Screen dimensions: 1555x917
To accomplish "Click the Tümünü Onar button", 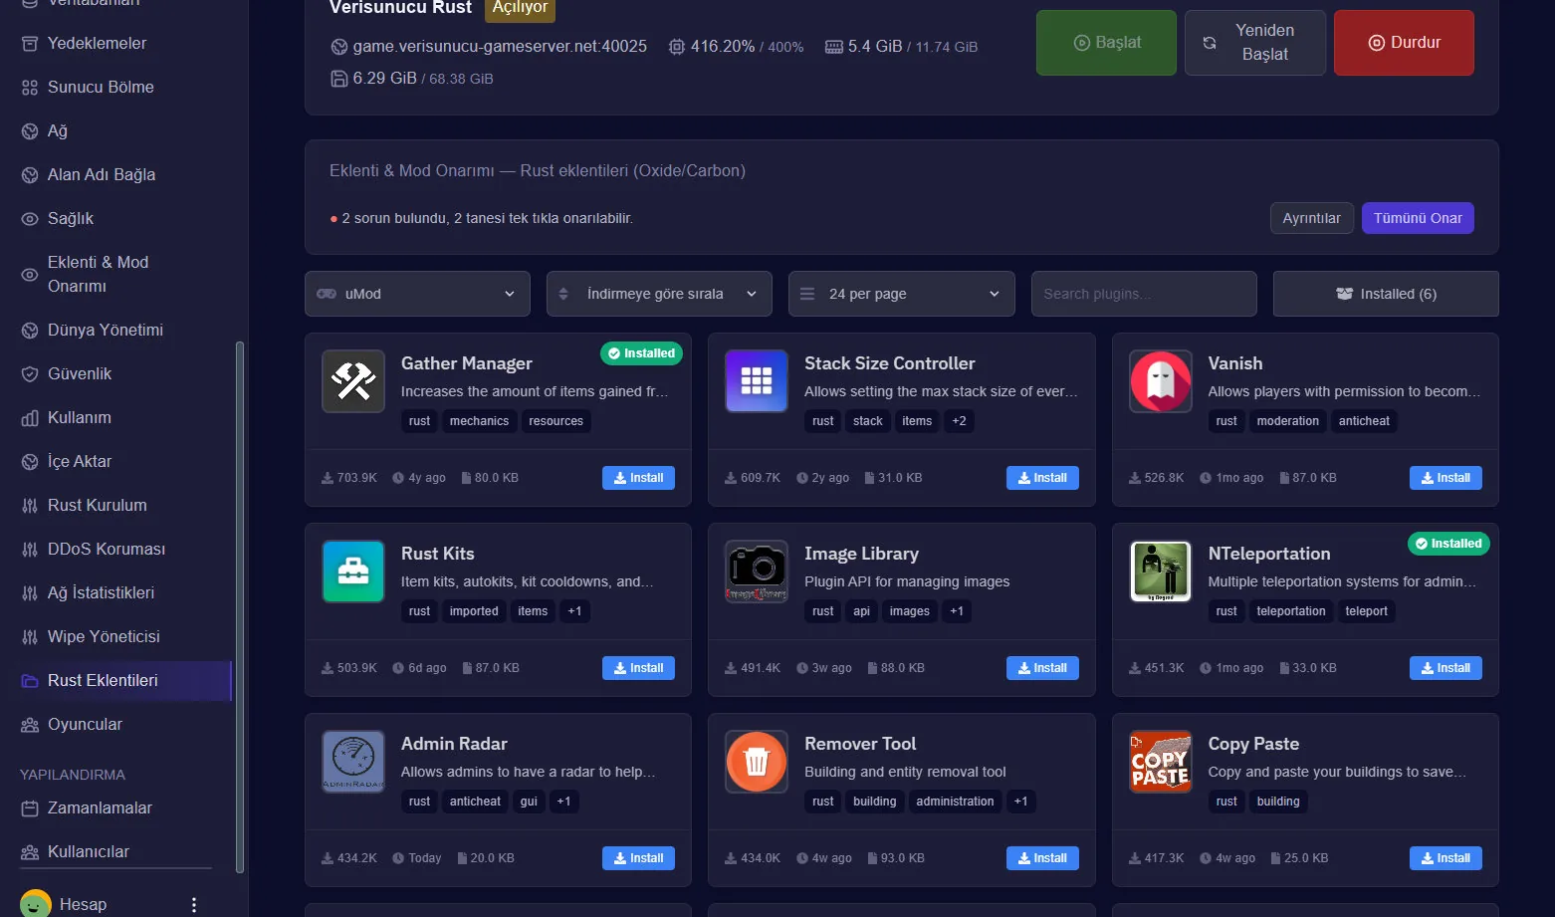I will (1418, 218).
